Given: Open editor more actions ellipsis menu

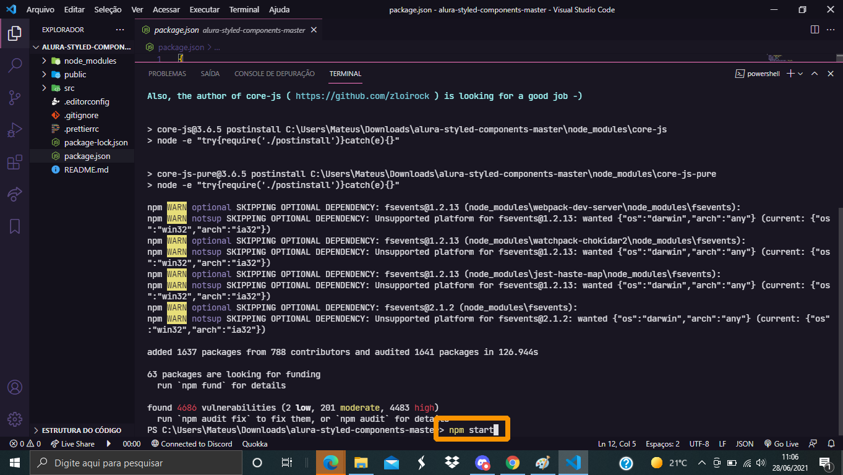Looking at the screenshot, I should [831, 30].
